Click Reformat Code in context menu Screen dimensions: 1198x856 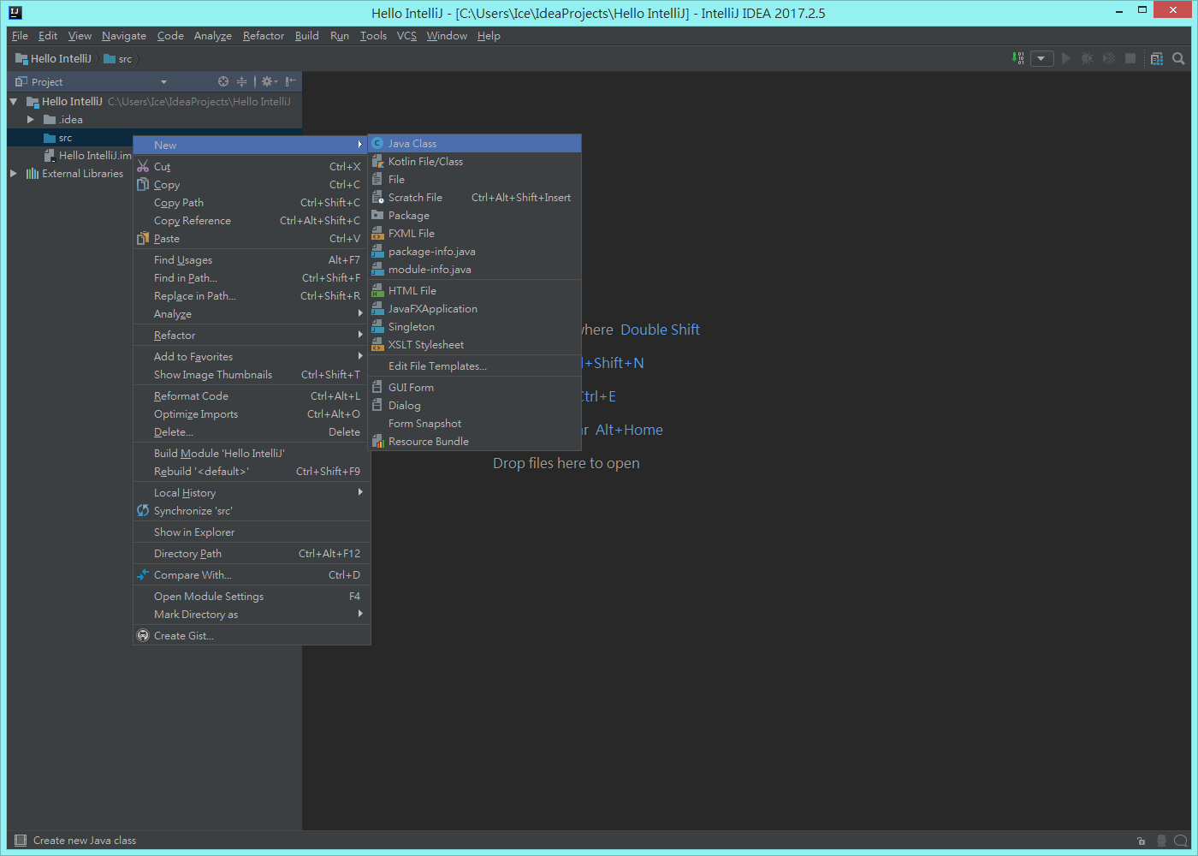252,395
